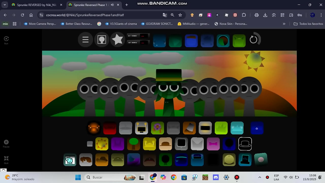
Task: Toggle the browser side panel button
Action: [291, 15]
